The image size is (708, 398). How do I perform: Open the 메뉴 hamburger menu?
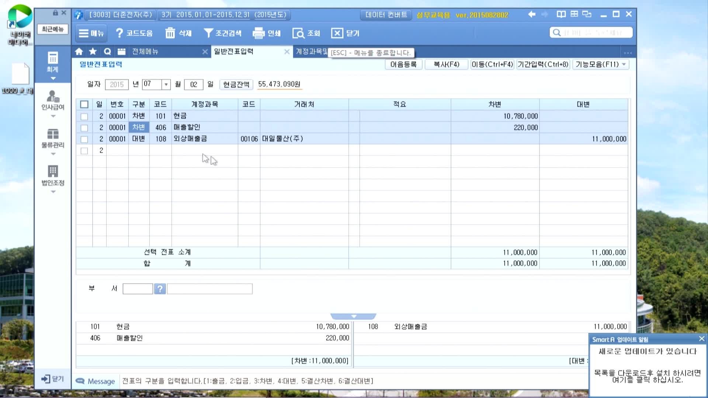[x=91, y=33]
